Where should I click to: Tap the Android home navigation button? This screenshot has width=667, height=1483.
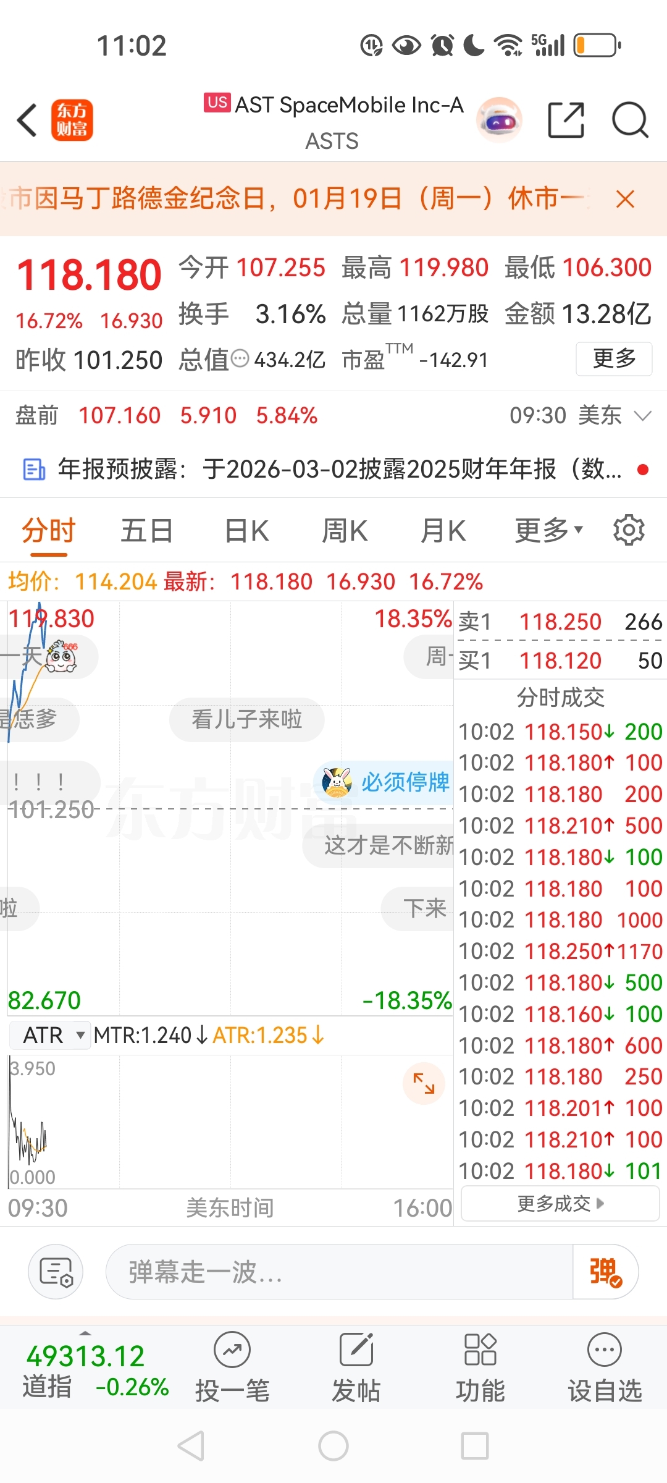coord(333,1446)
